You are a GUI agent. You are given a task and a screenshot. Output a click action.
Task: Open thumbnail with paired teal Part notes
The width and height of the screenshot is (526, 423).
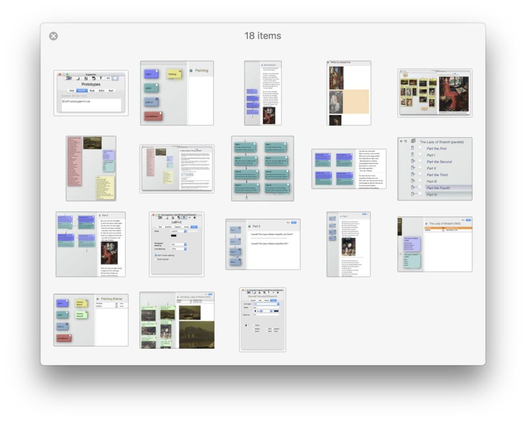(262, 168)
